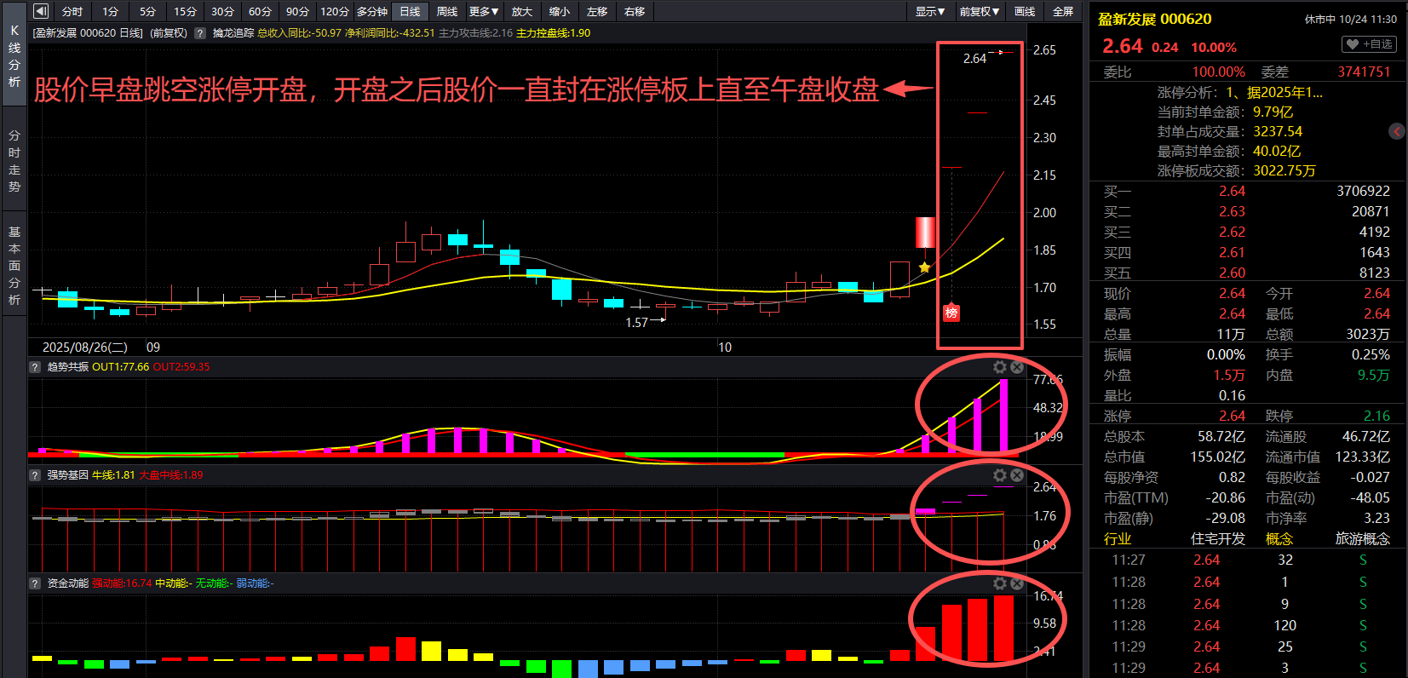Open K线分析 sidebar tab
Screen dimensions: 1408x678
click(x=14, y=55)
